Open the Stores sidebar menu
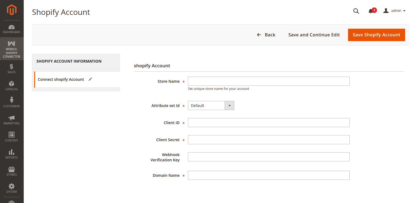The image size is (417, 203). [x=12, y=171]
